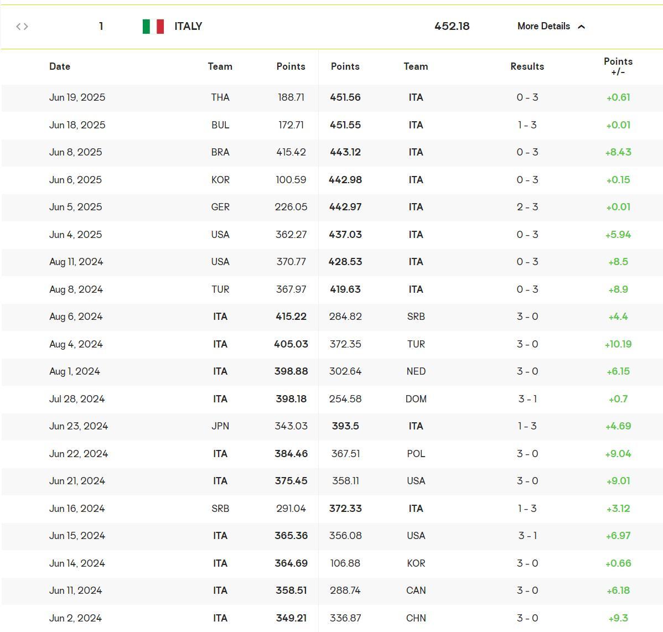The height and width of the screenshot is (632, 663).
Task: Click the Italy flag icon
Action: (x=153, y=27)
